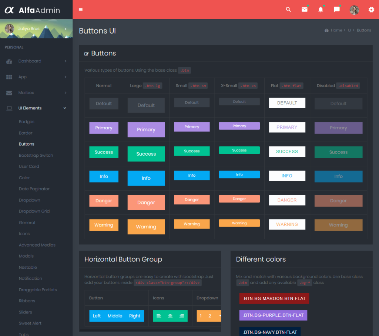Click the Disabled Info button

pos(338,176)
